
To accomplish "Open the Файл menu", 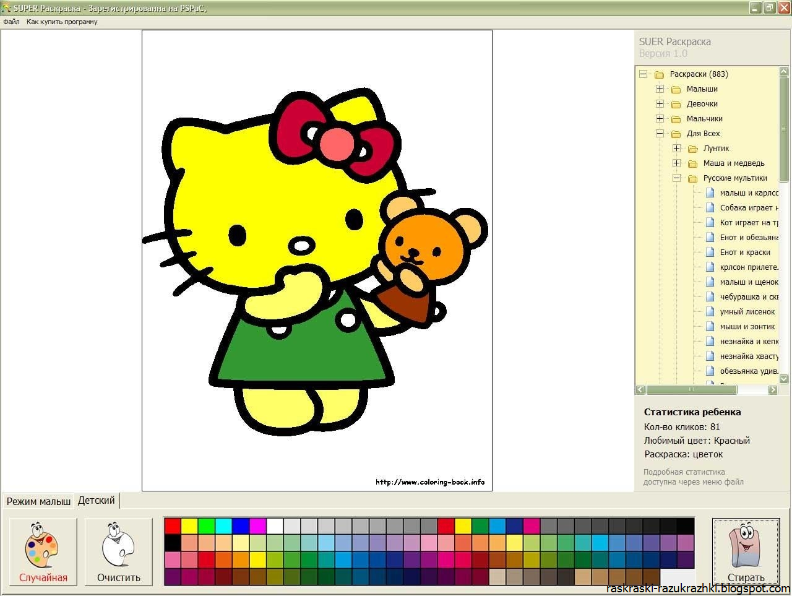I will 11,22.
